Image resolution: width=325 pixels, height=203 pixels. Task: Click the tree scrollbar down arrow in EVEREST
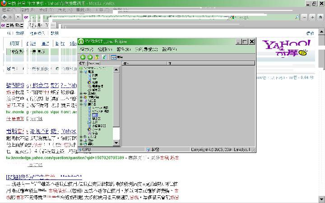116,143
